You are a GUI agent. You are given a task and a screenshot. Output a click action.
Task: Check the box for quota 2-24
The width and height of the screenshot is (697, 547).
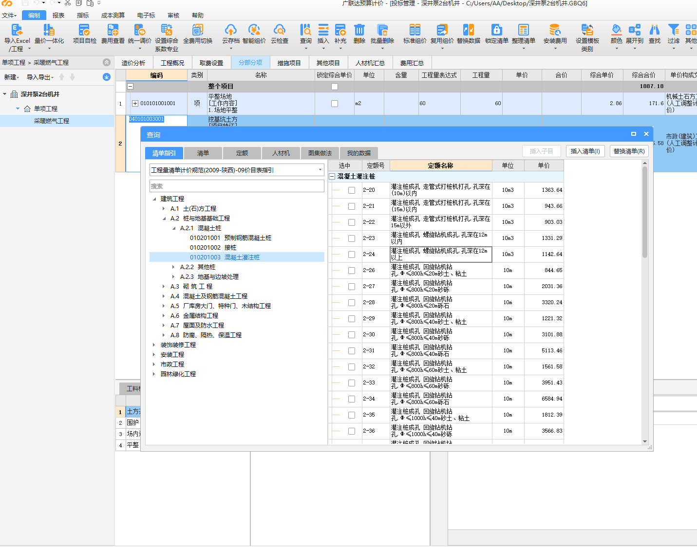352,255
